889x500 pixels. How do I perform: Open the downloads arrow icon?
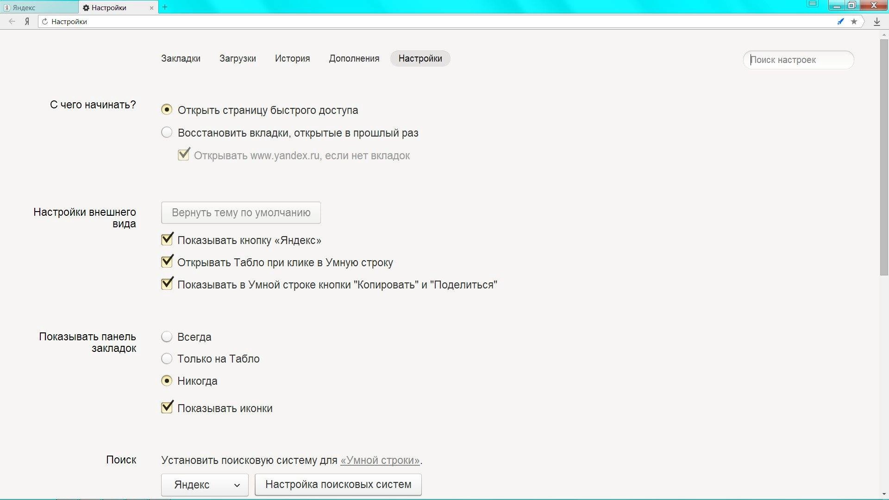pyautogui.click(x=876, y=22)
